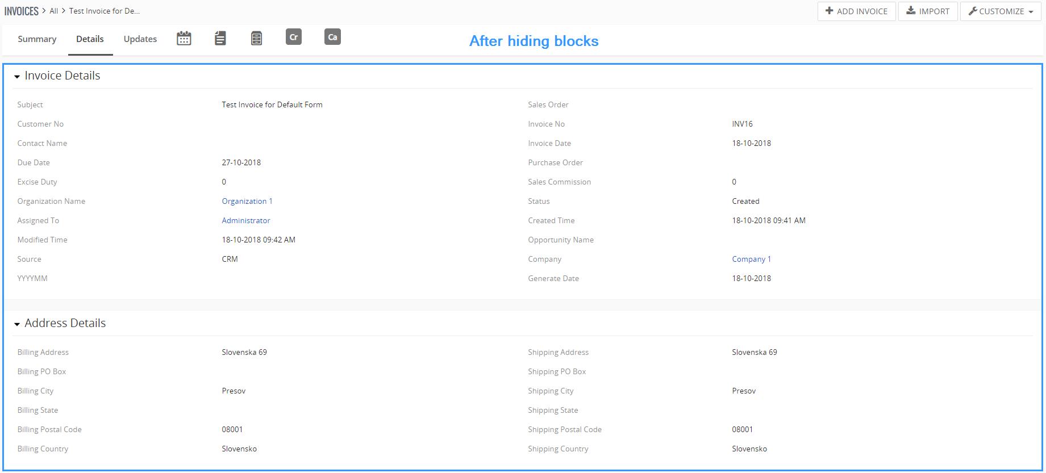Click the plus icon on Add Invoice
This screenshot has height=473, width=1046.
tap(829, 11)
